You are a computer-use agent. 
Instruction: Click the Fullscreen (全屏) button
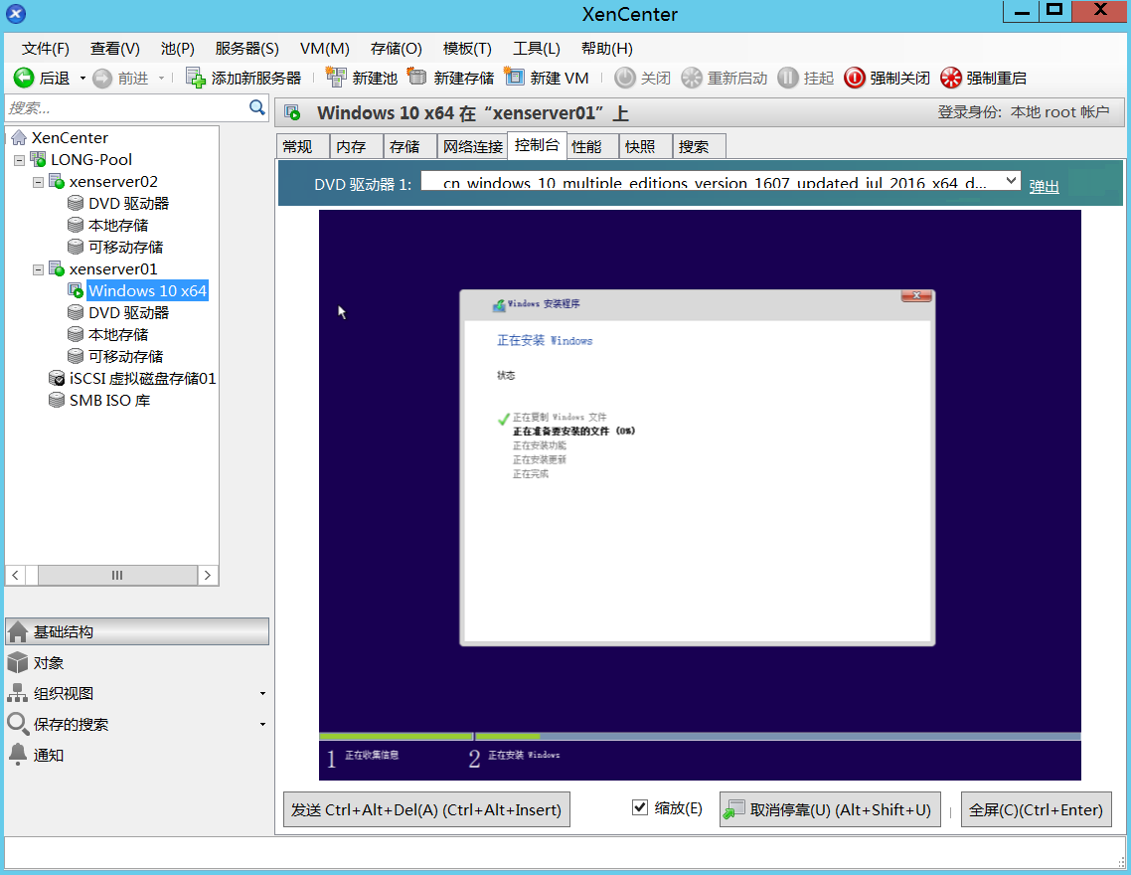[1036, 809]
